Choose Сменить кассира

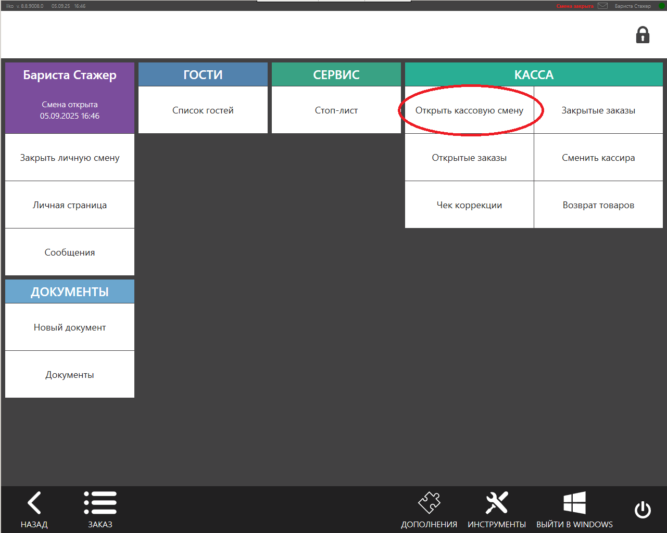(598, 158)
